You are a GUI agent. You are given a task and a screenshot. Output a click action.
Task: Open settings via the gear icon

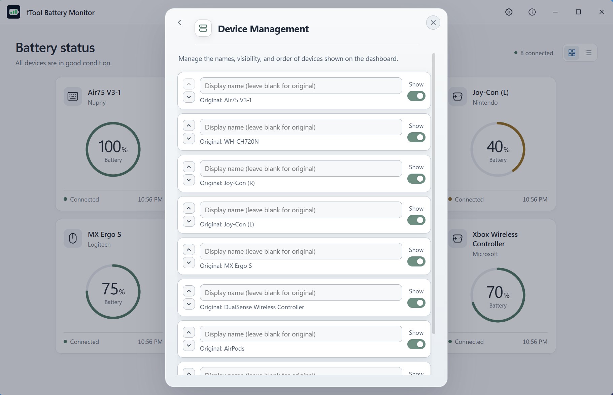(509, 12)
